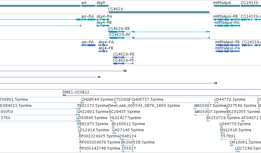
Task: Select transcript CG4629-RE
Action: [119, 29]
